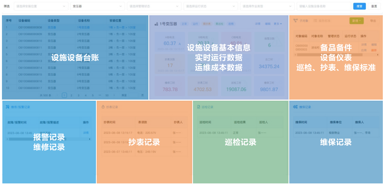Open 详情 in the alarm record row
The height and width of the screenshot is (185, 384).
pos(86,133)
